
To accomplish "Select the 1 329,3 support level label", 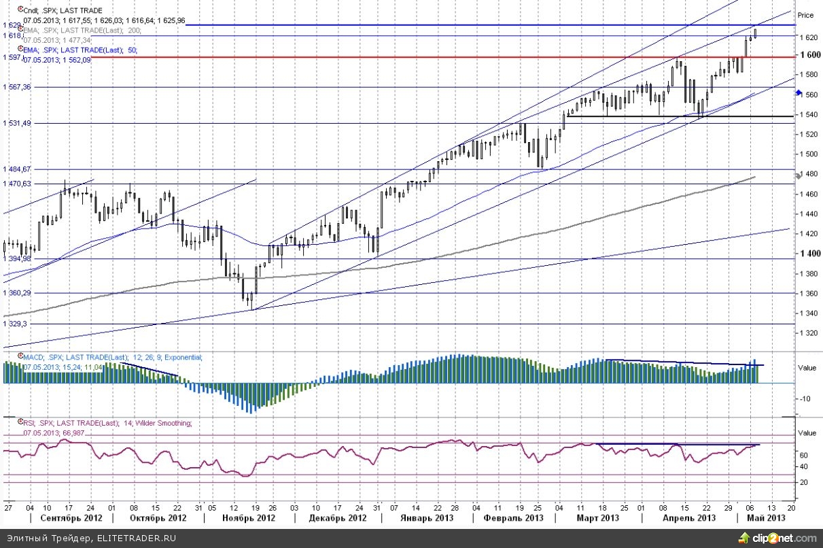I will click(15, 324).
